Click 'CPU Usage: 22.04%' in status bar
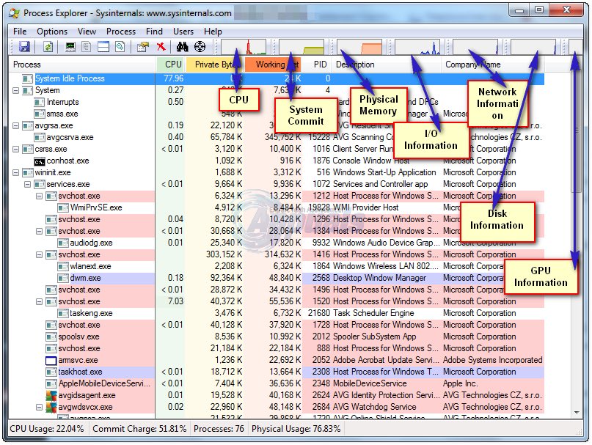Viewport: 592px width, 445px height. pyautogui.click(x=47, y=429)
